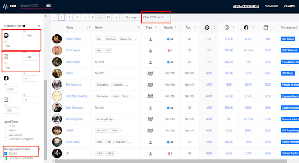Sort by the Spotify column header icon
The width and height of the screenshot is (299, 163).
coord(207,28)
